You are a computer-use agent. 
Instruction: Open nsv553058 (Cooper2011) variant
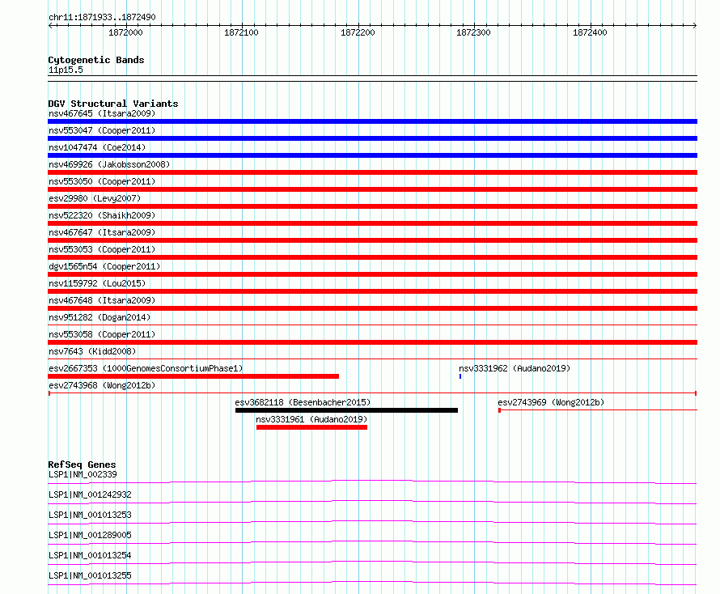(102, 334)
